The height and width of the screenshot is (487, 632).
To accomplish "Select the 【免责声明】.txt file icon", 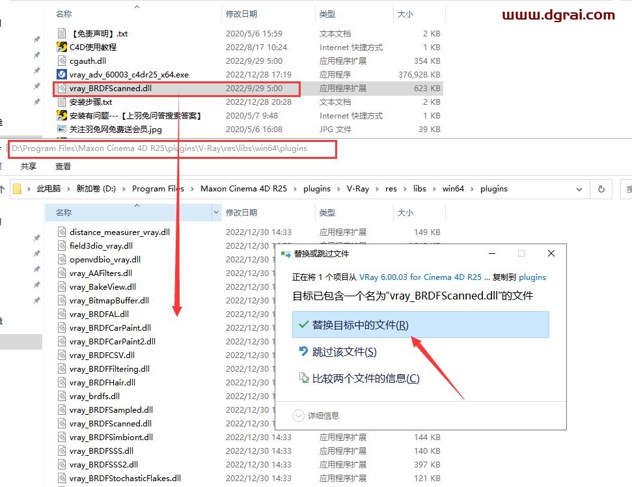I will click(x=62, y=33).
